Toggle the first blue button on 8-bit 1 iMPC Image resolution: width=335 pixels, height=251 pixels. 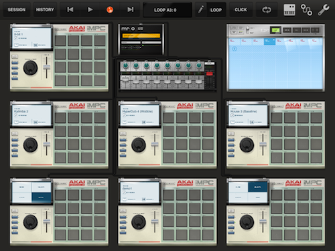15,63
